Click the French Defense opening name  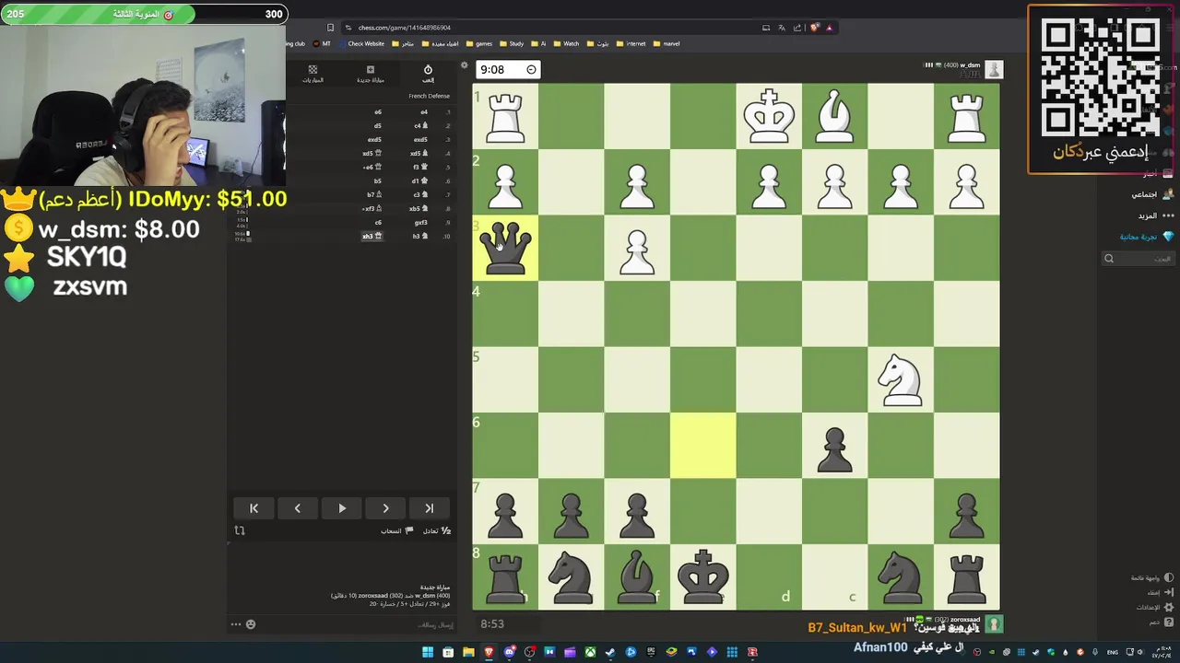point(430,96)
